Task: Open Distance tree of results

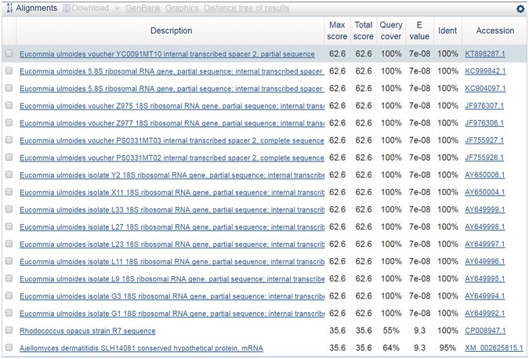Action: (x=246, y=9)
